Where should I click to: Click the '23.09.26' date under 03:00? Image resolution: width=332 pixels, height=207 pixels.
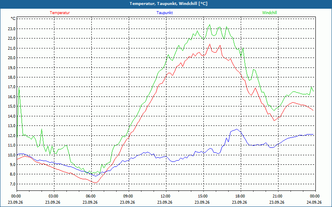pyautogui.click(x=53, y=202)
